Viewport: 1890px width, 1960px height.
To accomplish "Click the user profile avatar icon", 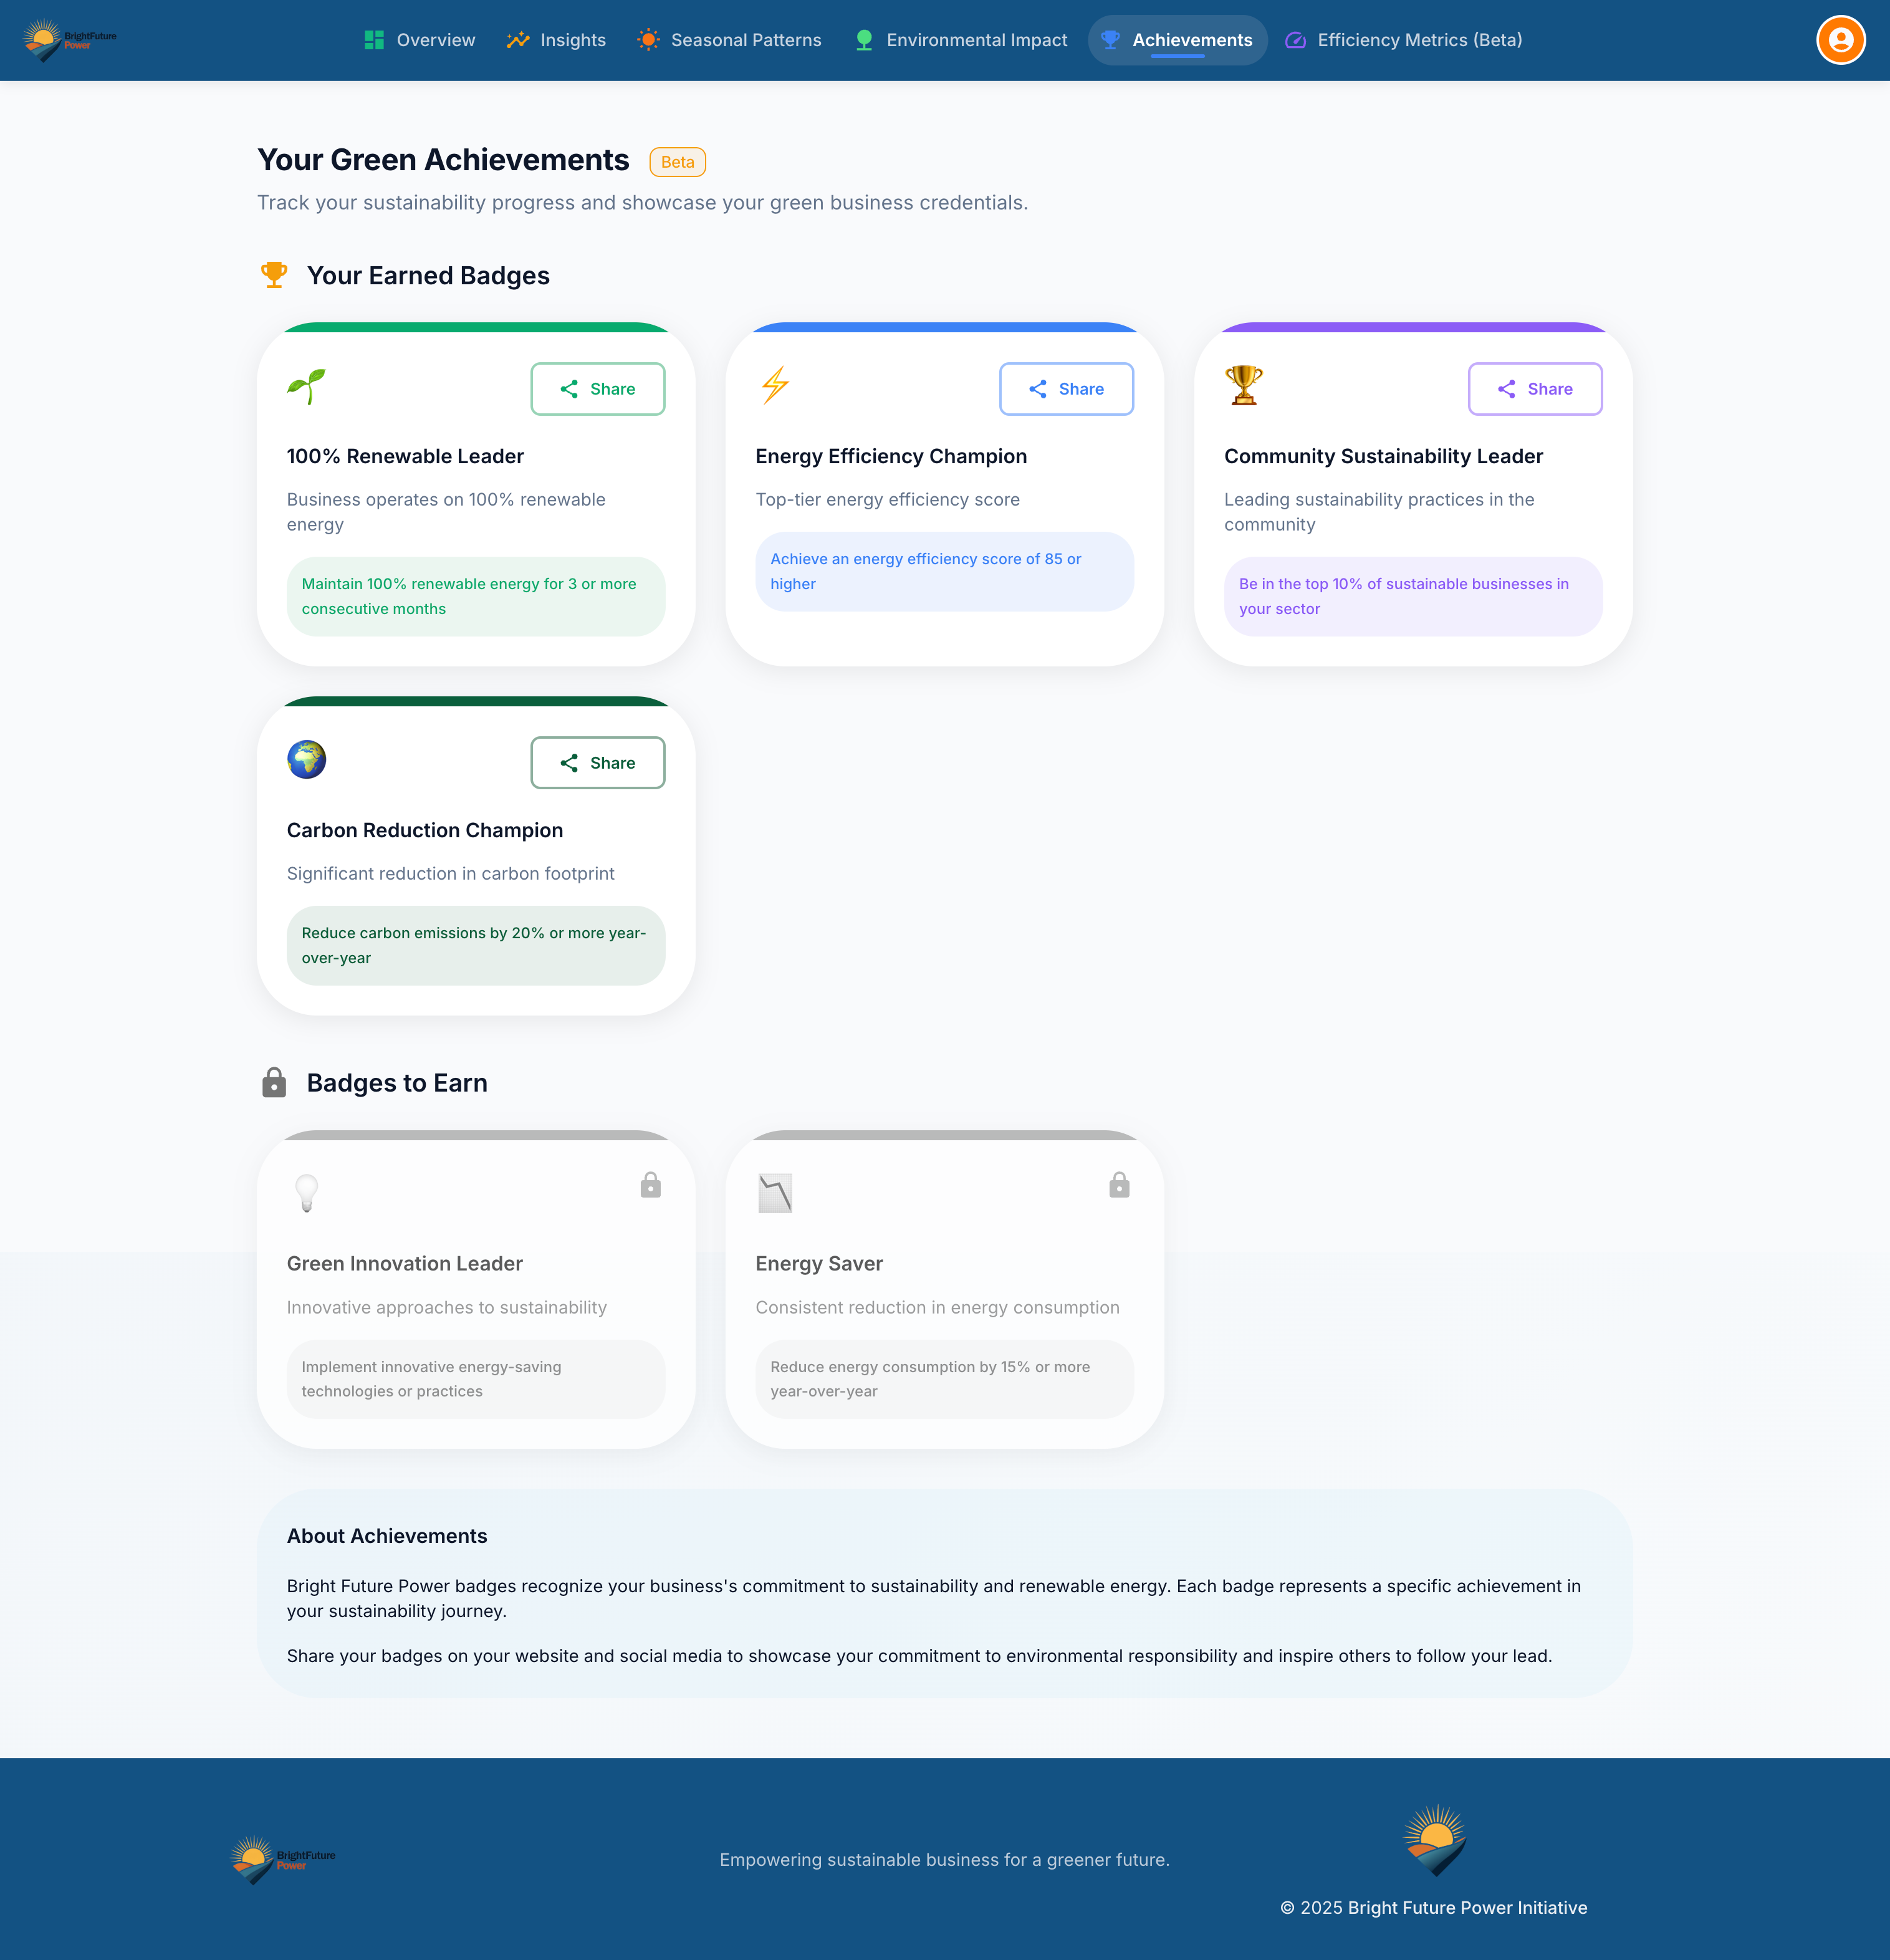I will (x=1840, y=40).
